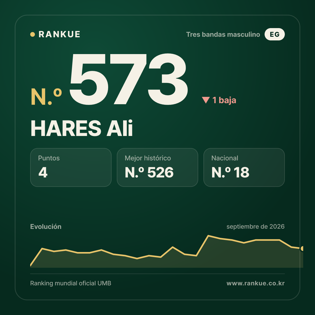Screen dimensions: 315x315
Task: Open the www.rankue.co.kr link
Action: [x=256, y=283]
